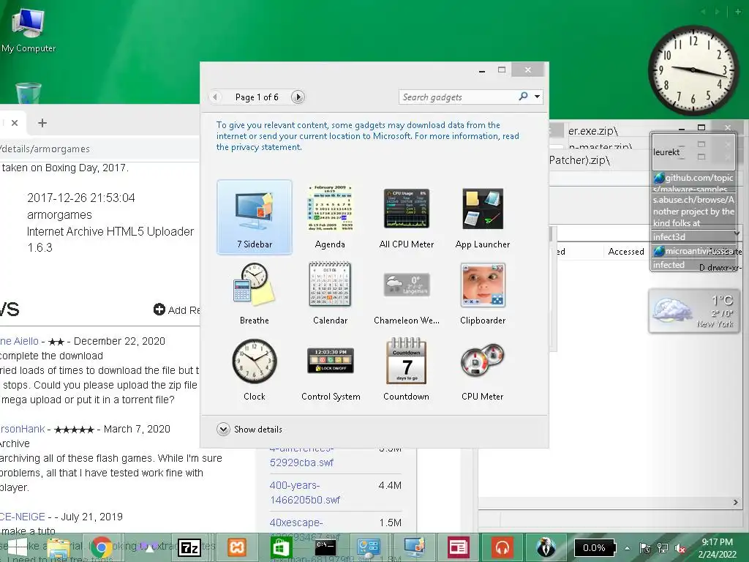Open network tray icon
Viewport: 749px width, 562px height.
(x=663, y=548)
